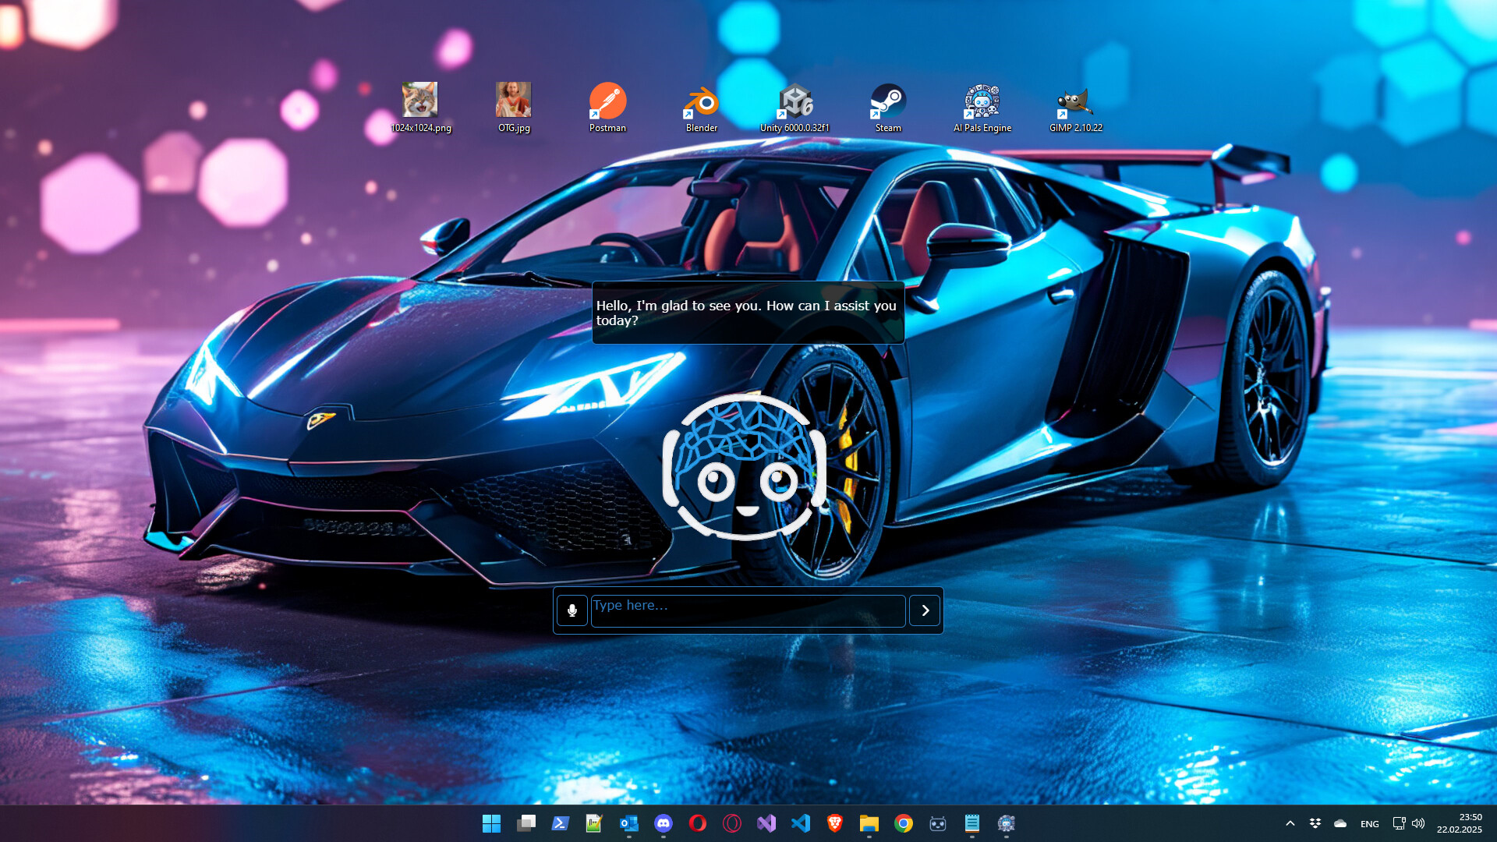
Task: Expand the hidden system tray icons chevron
Action: coord(1290,823)
